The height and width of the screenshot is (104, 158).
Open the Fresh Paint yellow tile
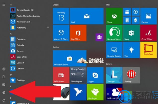pos(148,50)
